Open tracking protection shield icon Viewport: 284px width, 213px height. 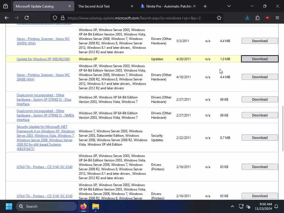point(55,18)
